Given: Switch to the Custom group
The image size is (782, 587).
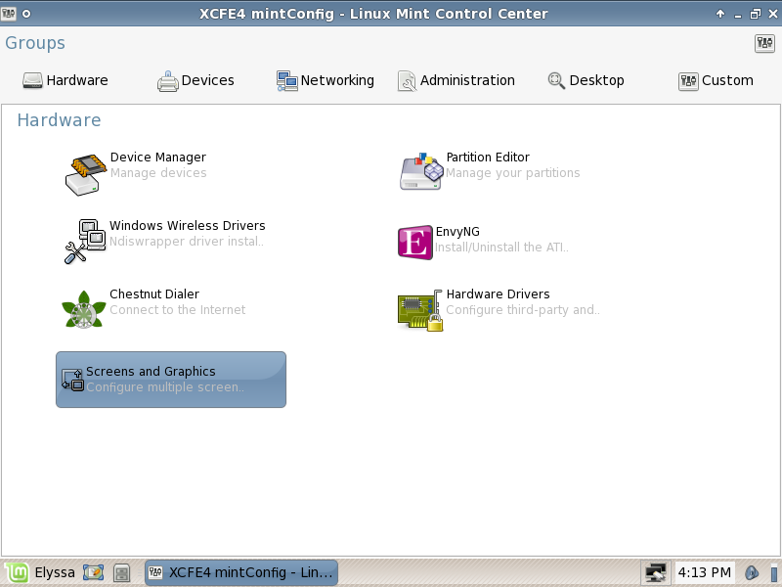Looking at the screenshot, I should pos(717,81).
